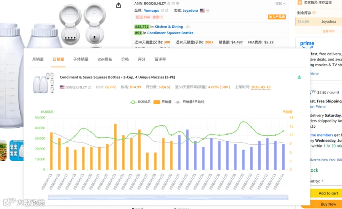The height and width of the screenshot is (209, 342).
Task: Open external link icon beside B0GQJLHLZY in popup
Action: click(89, 87)
